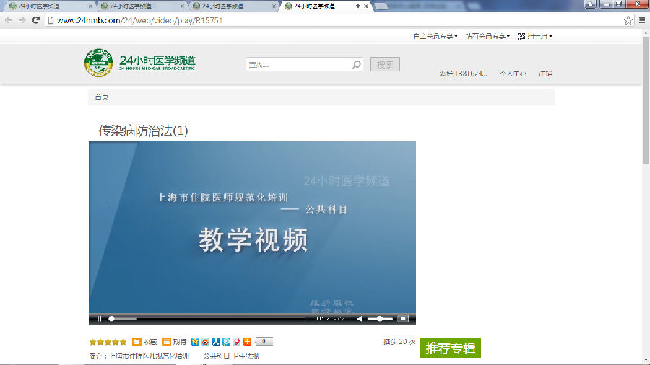Reload the page with the refresh icon
Viewport: 650px width, 365px height.
coord(36,20)
